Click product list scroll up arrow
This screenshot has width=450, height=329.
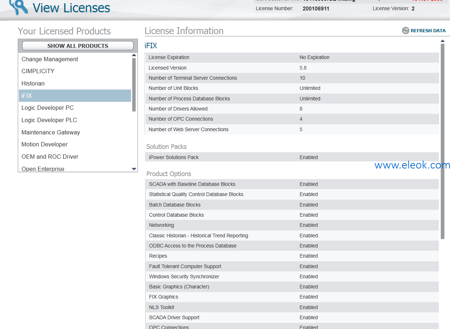click(x=134, y=55)
